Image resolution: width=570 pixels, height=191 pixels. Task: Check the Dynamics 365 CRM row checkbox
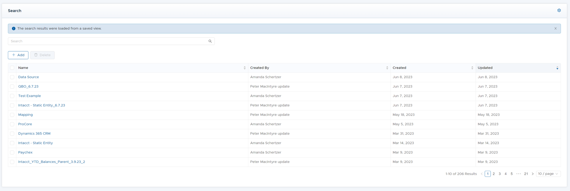point(12,134)
